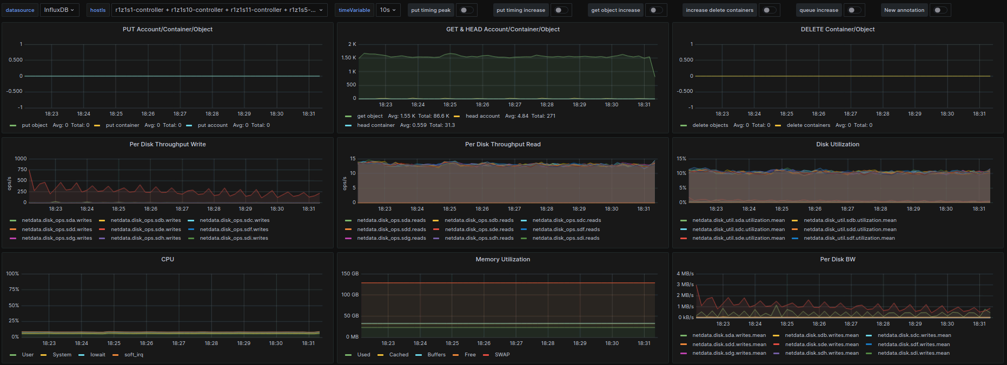Click the red SWAP legend color swatch
This screenshot has height=365, width=1007.
(x=486, y=355)
